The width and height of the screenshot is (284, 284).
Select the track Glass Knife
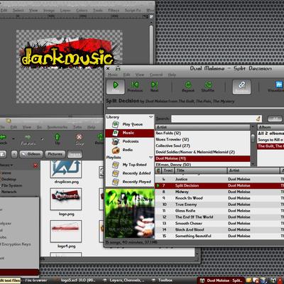pyautogui.click(x=219, y=211)
